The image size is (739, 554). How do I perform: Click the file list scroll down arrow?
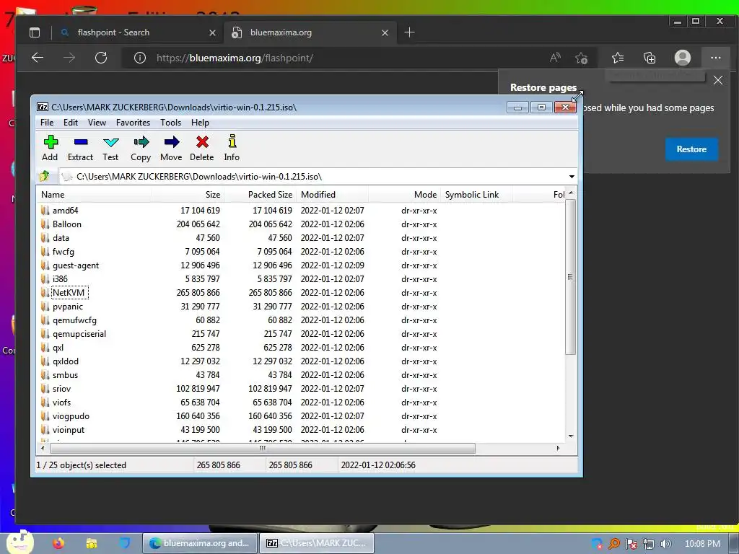pos(571,436)
